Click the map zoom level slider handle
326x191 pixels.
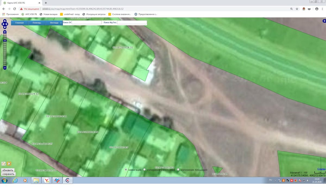[5, 41]
